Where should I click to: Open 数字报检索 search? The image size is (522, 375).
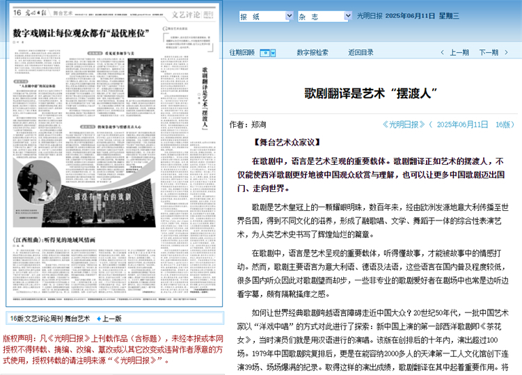pyautogui.click(x=313, y=53)
